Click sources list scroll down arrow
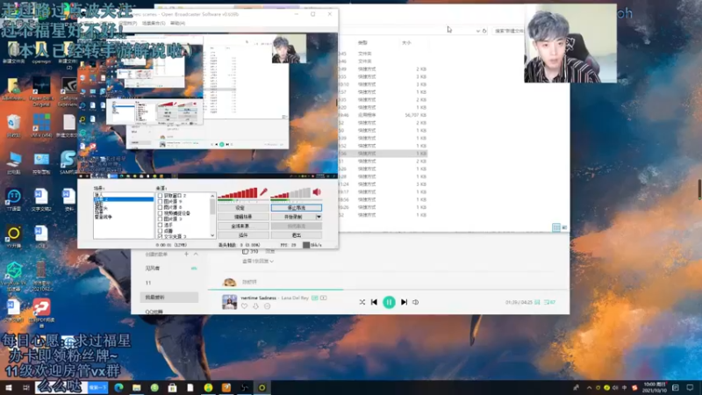 212,235
